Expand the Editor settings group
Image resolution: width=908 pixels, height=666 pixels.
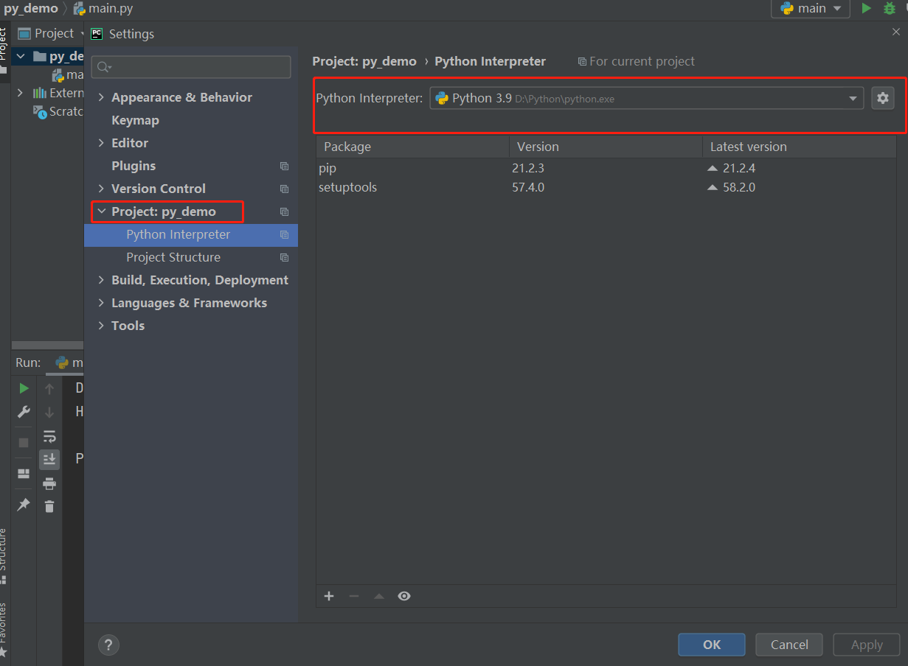click(101, 143)
